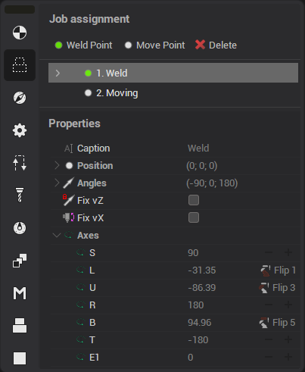Open the overlapping squares sidebar icon
This screenshot has height=372, width=305.
coord(20,261)
